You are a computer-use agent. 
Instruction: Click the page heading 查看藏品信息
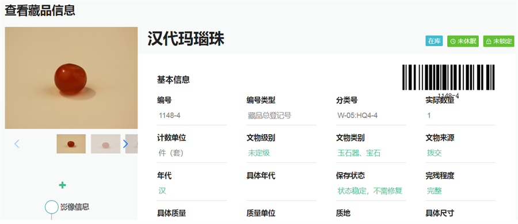pos(40,10)
